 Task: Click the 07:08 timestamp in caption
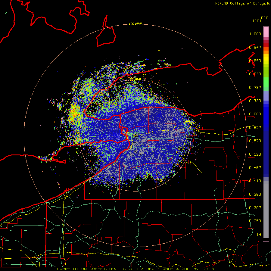207,269
